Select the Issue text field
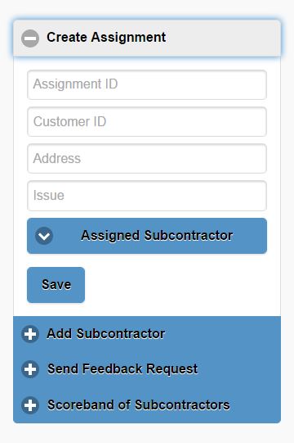This screenshot has height=443, width=294. pyautogui.click(x=147, y=196)
